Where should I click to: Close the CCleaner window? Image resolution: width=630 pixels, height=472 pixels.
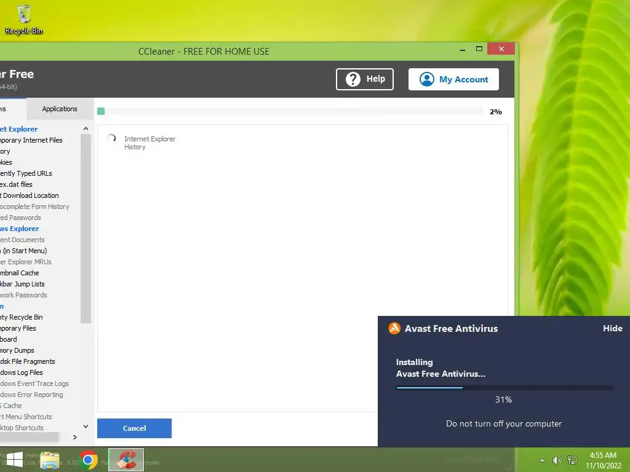pos(501,49)
